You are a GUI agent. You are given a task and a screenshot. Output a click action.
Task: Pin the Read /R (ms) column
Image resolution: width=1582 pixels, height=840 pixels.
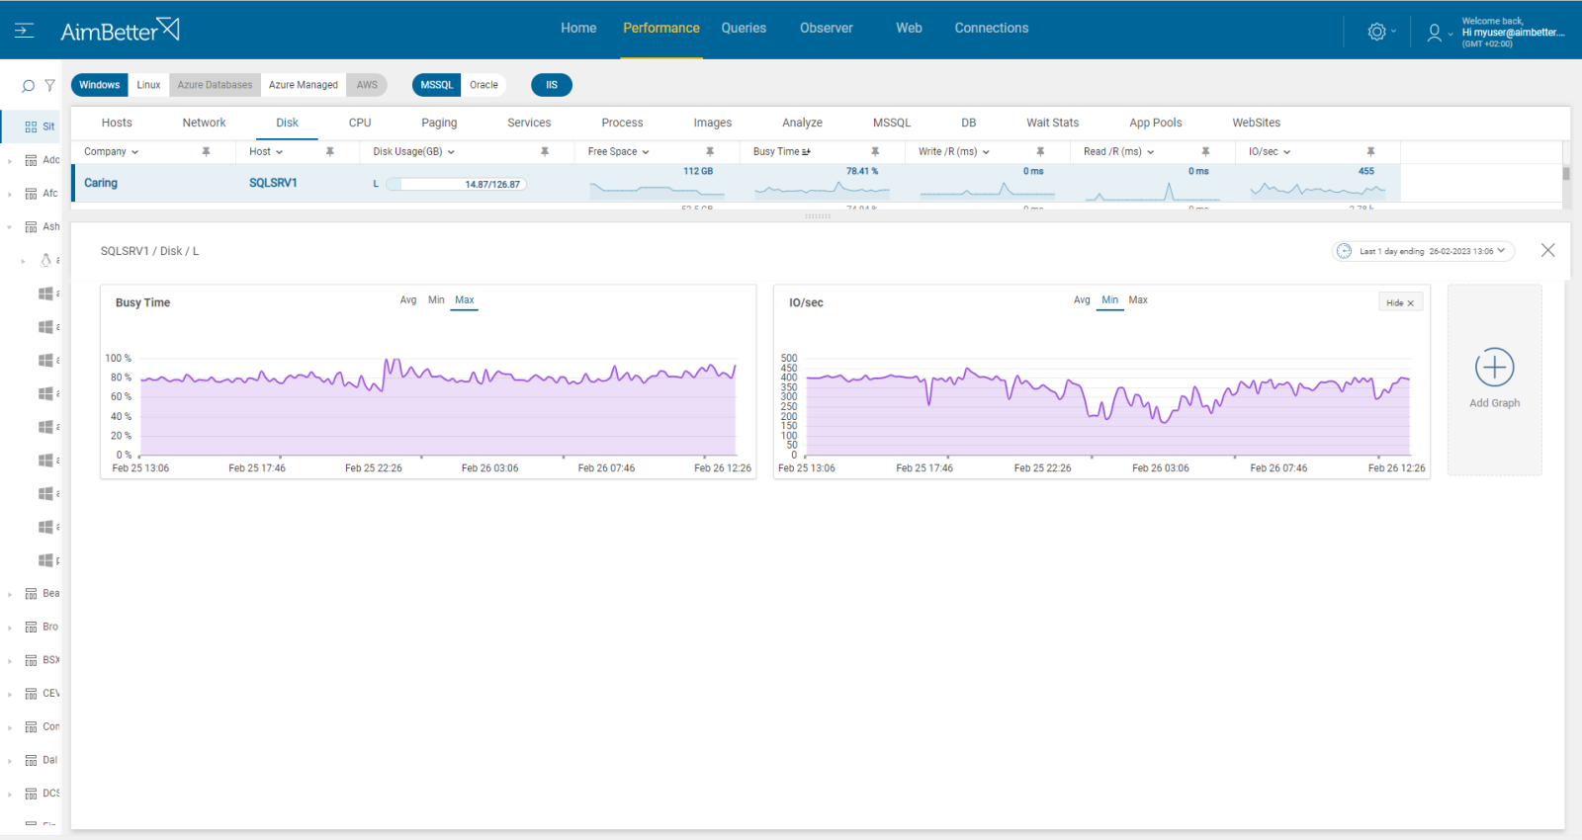click(x=1204, y=151)
